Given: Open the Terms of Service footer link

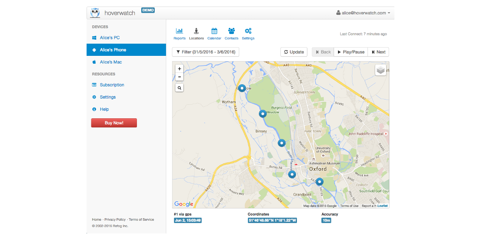Looking at the screenshot, I should tap(141, 219).
